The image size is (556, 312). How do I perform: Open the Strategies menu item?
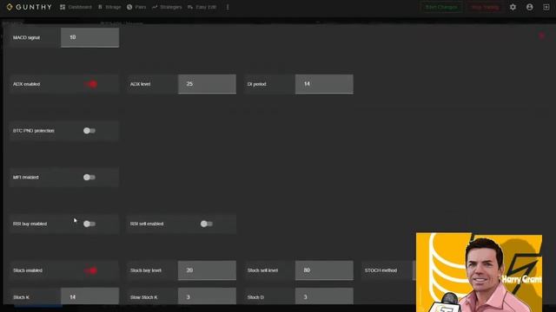click(x=167, y=7)
